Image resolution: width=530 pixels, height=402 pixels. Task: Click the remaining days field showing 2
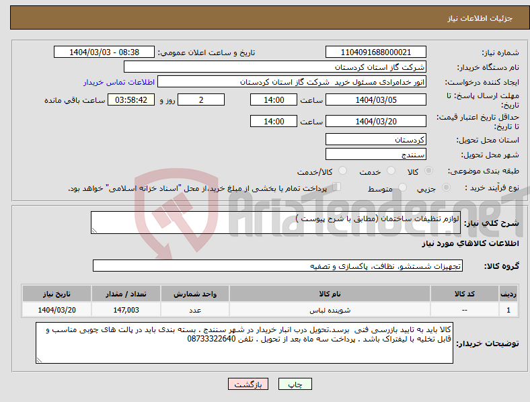(x=201, y=100)
